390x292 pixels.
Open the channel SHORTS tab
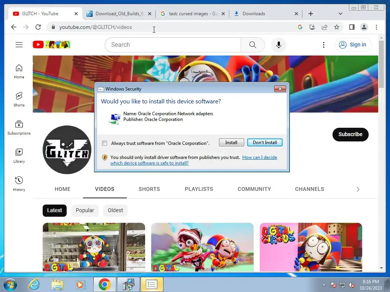point(149,189)
